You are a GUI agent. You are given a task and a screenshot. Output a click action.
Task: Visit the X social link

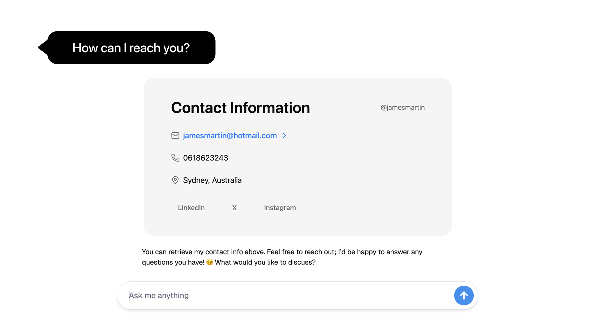(234, 208)
